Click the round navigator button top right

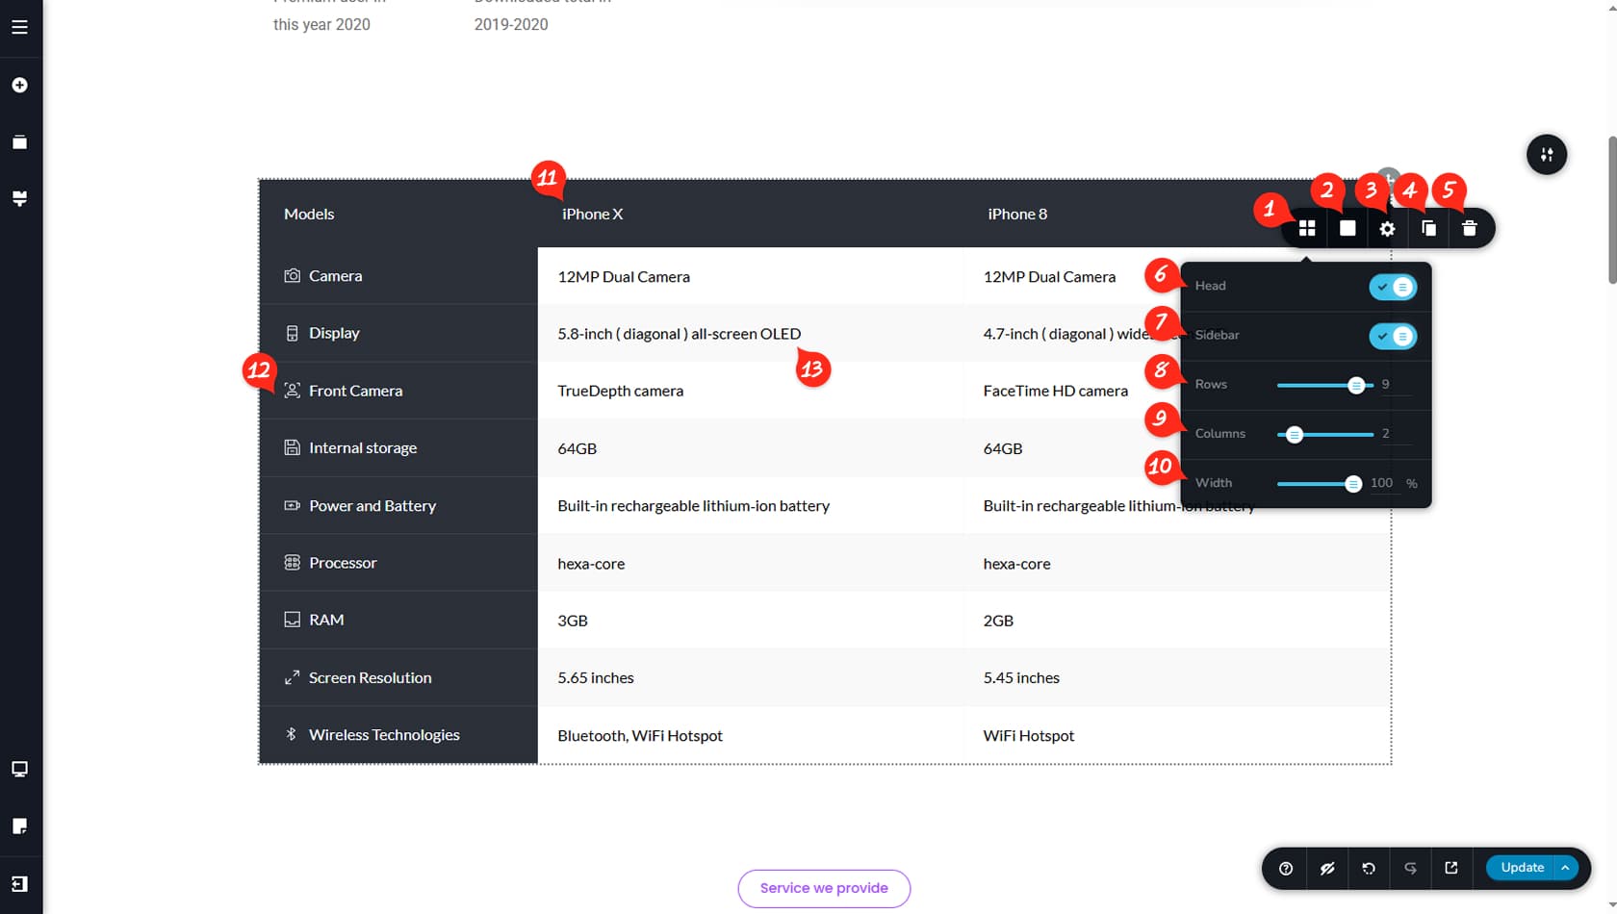[1547, 154]
